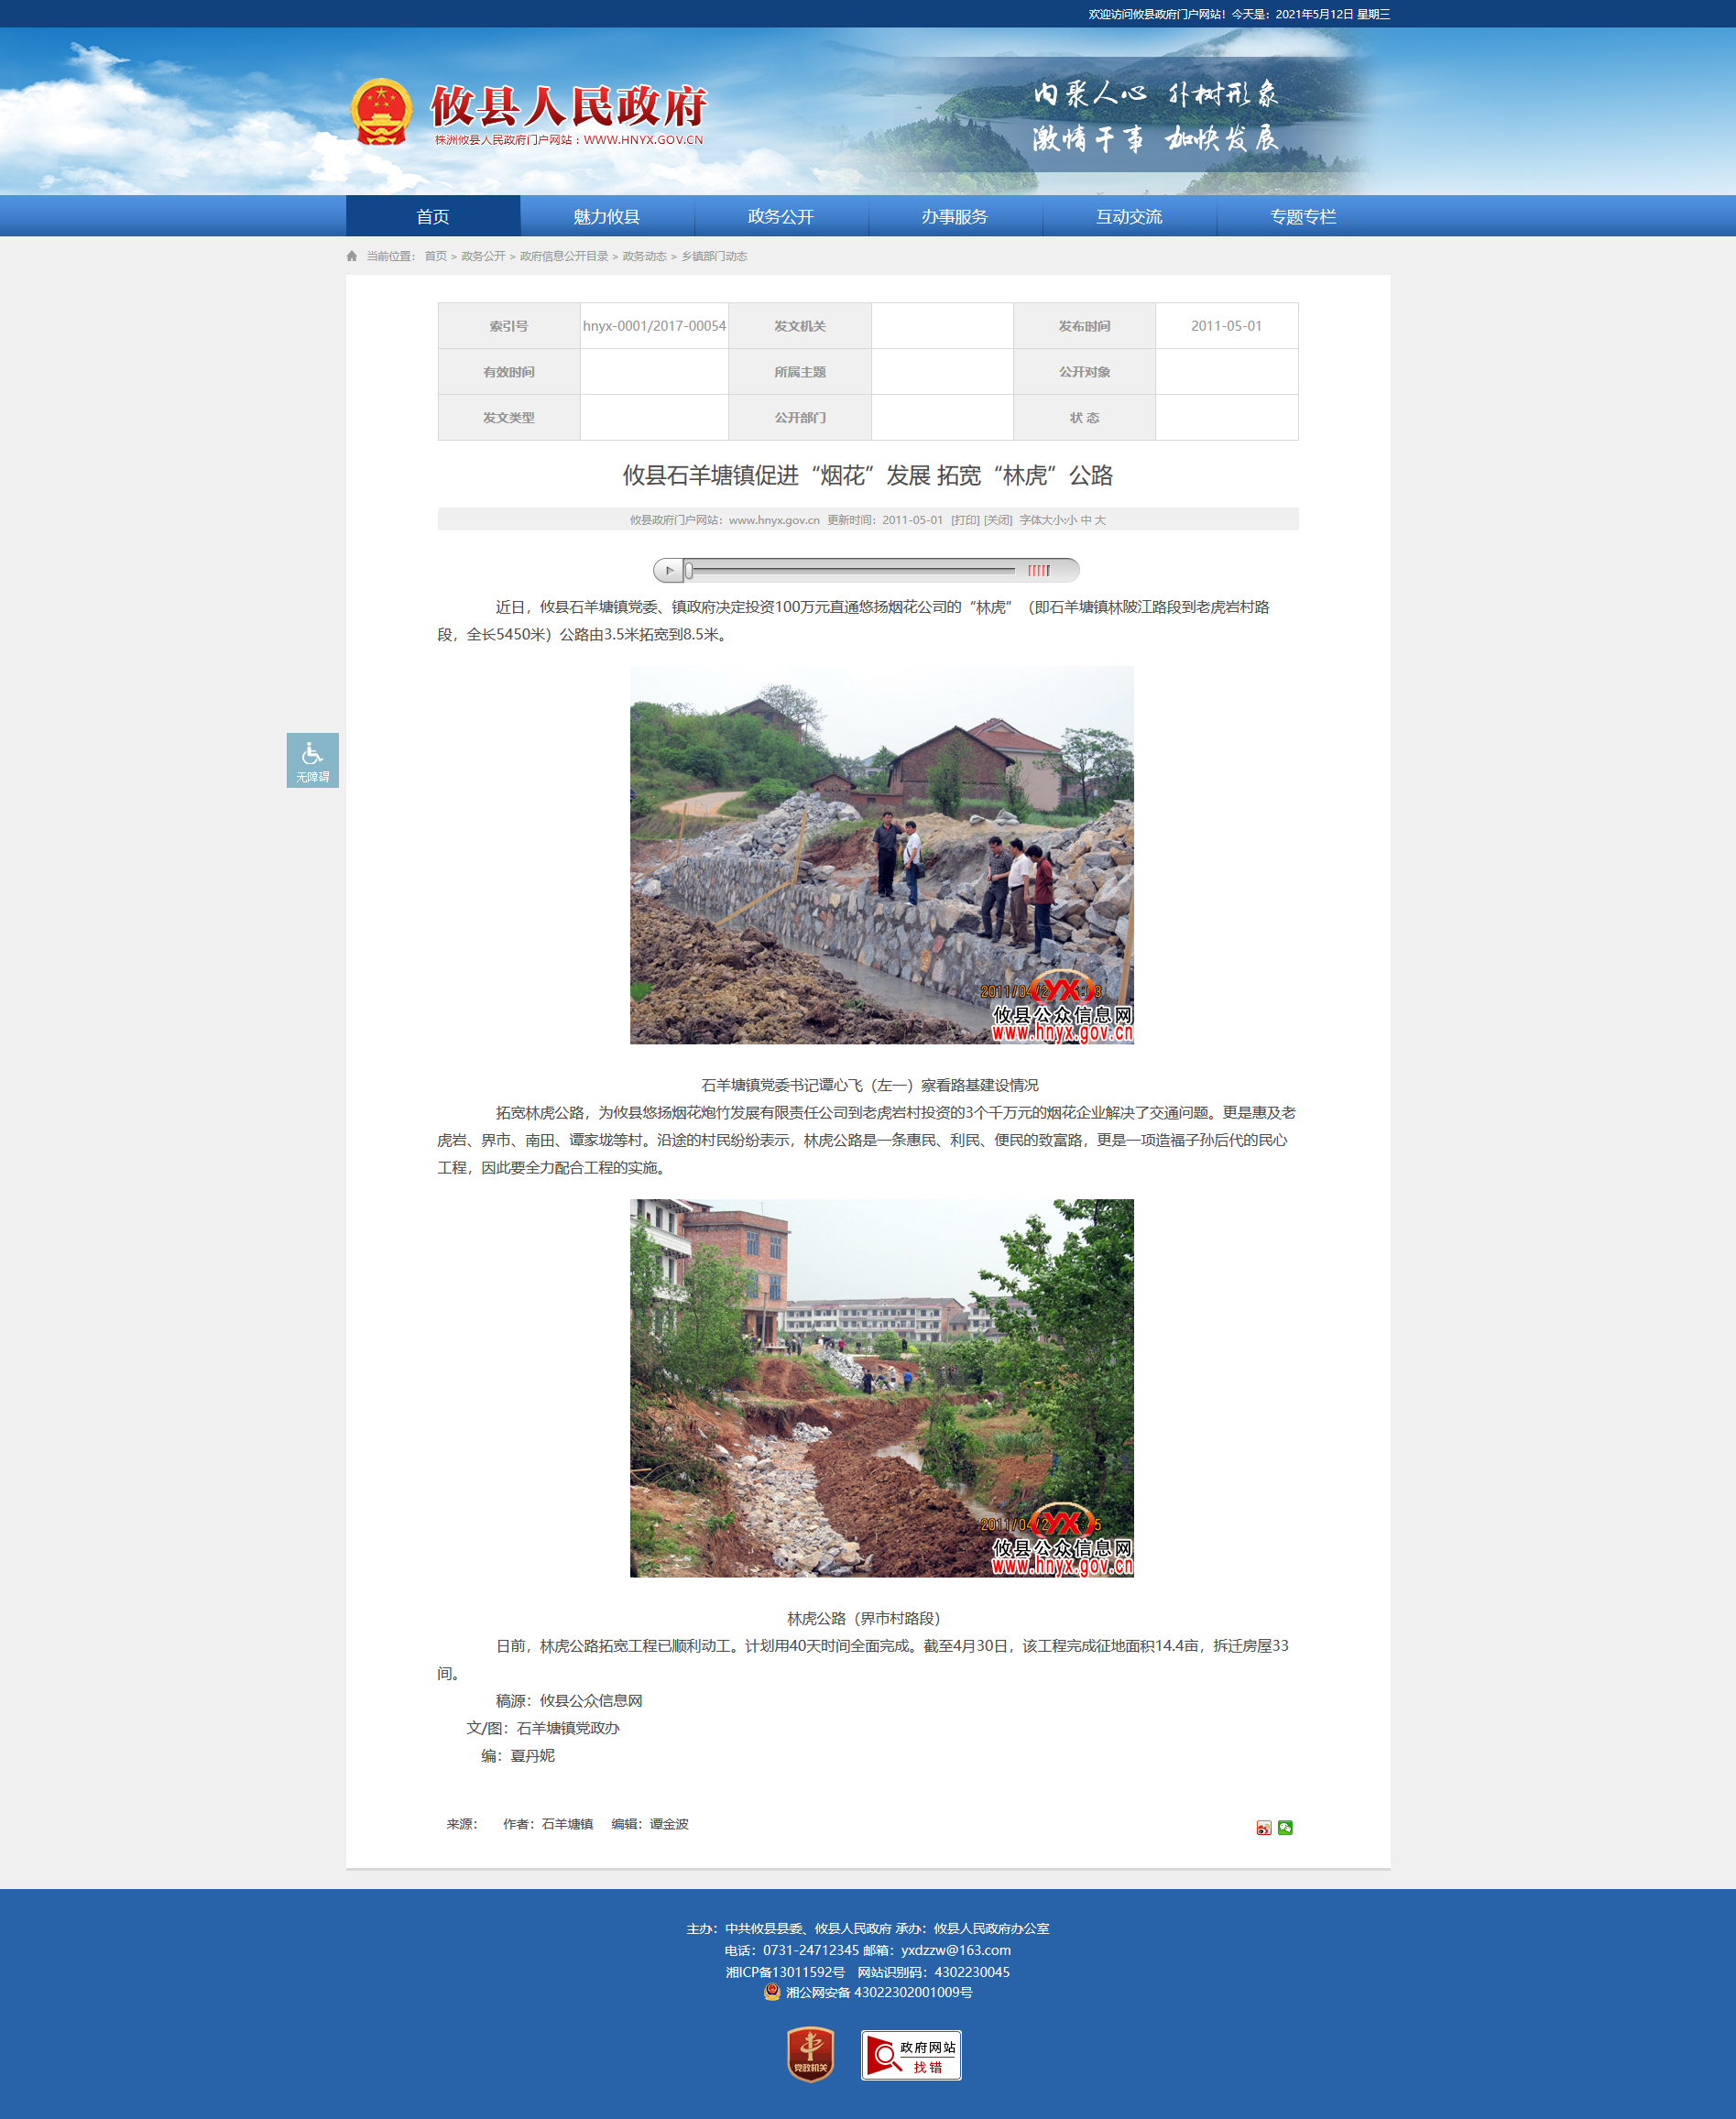This screenshot has height=2119, width=1736.
Task: Click the police badge beside 湘公网安备
Action: 772,1992
